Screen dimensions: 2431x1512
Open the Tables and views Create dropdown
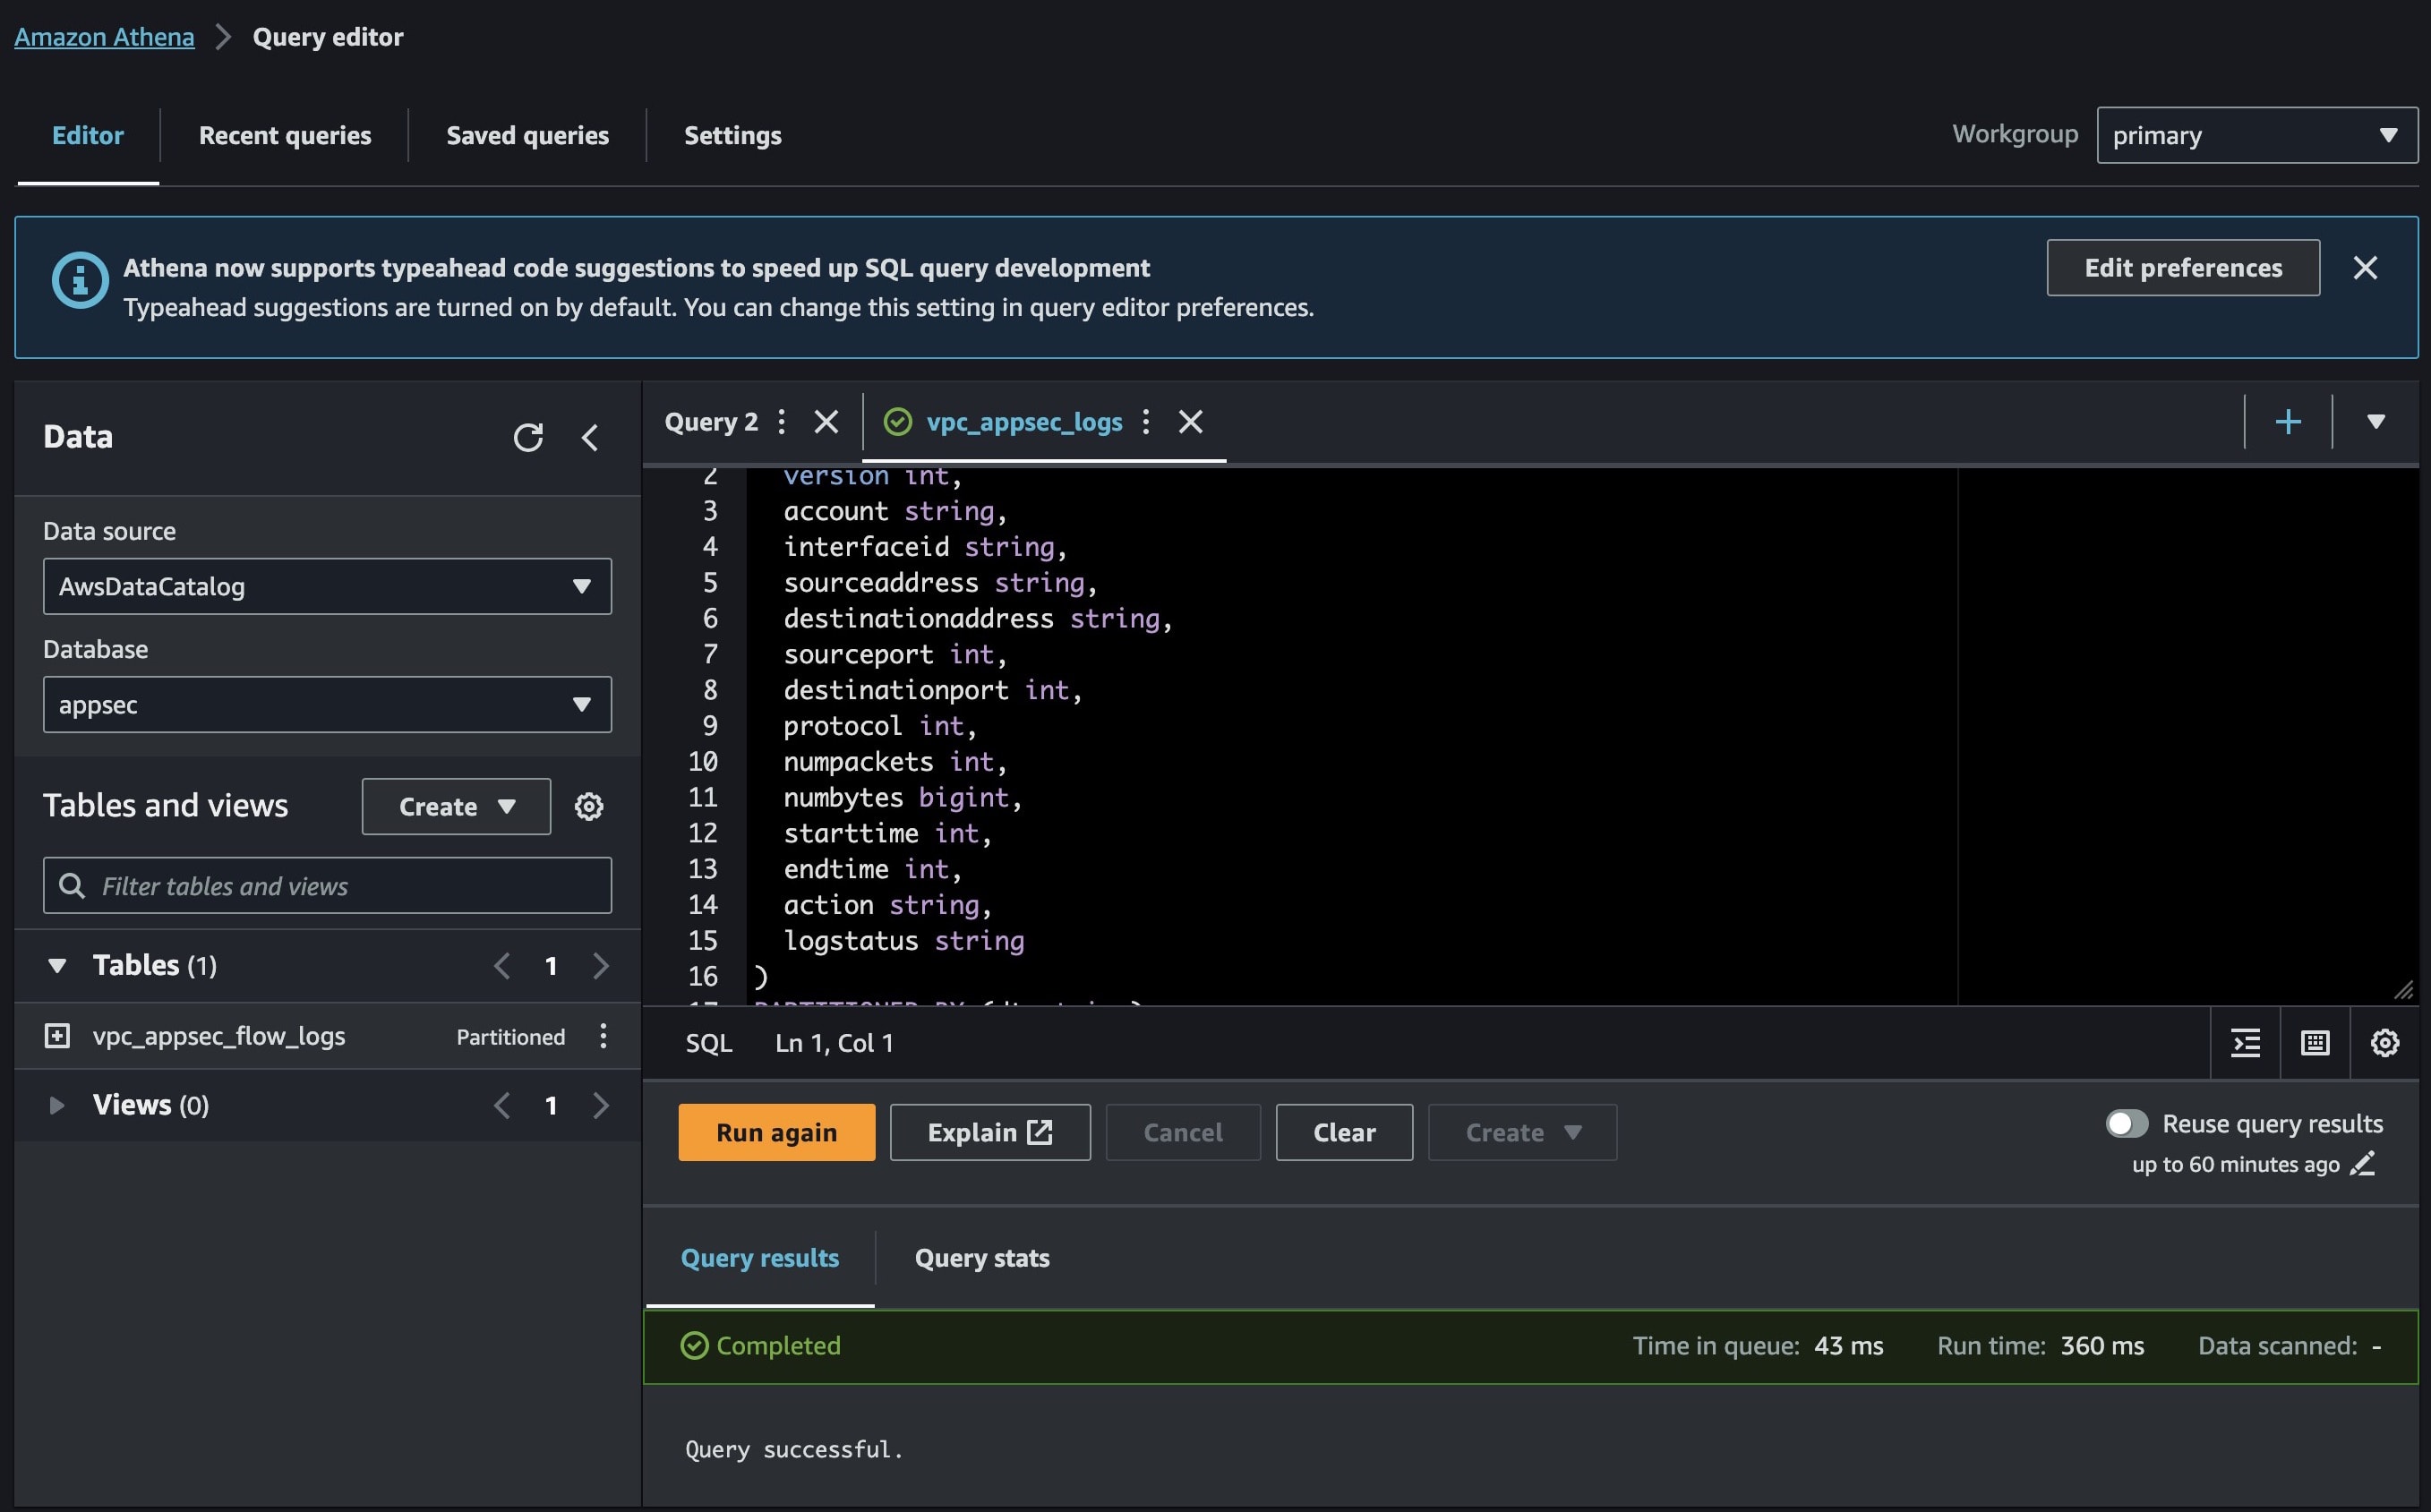(456, 806)
